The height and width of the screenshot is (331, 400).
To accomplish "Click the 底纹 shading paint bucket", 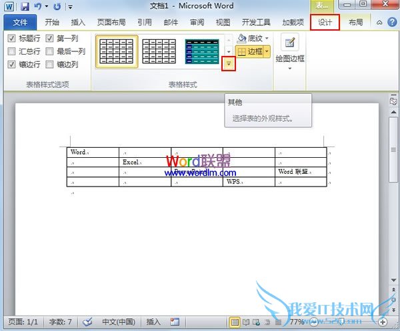I will [241, 38].
